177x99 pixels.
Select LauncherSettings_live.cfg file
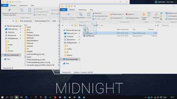click(35, 54)
